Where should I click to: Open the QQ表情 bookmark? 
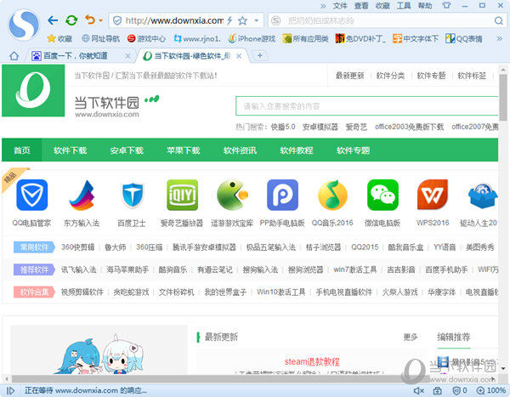(464, 39)
